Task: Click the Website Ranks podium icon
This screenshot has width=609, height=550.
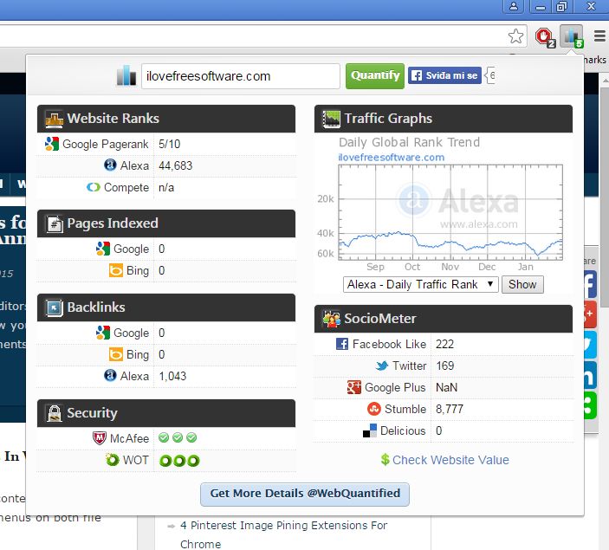Action: coord(54,119)
